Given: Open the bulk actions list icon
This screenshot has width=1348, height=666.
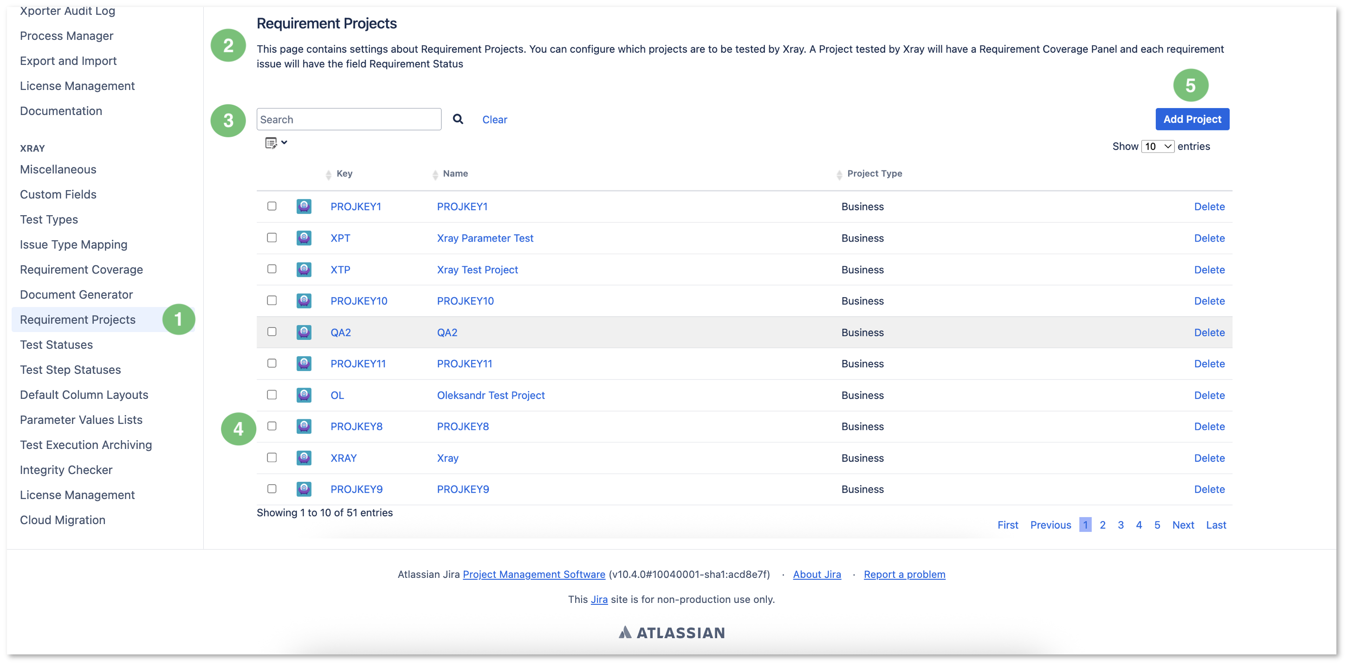Looking at the screenshot, I should (x=276, y=143).
